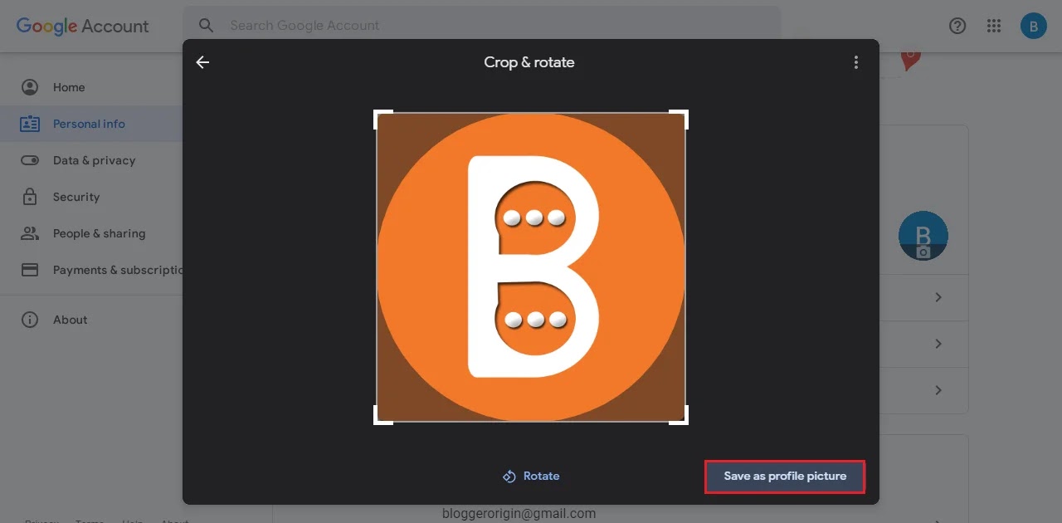Expand third chevron row below profile photo
Viewport: 1062px width, 523px height.
pos(938,390)
